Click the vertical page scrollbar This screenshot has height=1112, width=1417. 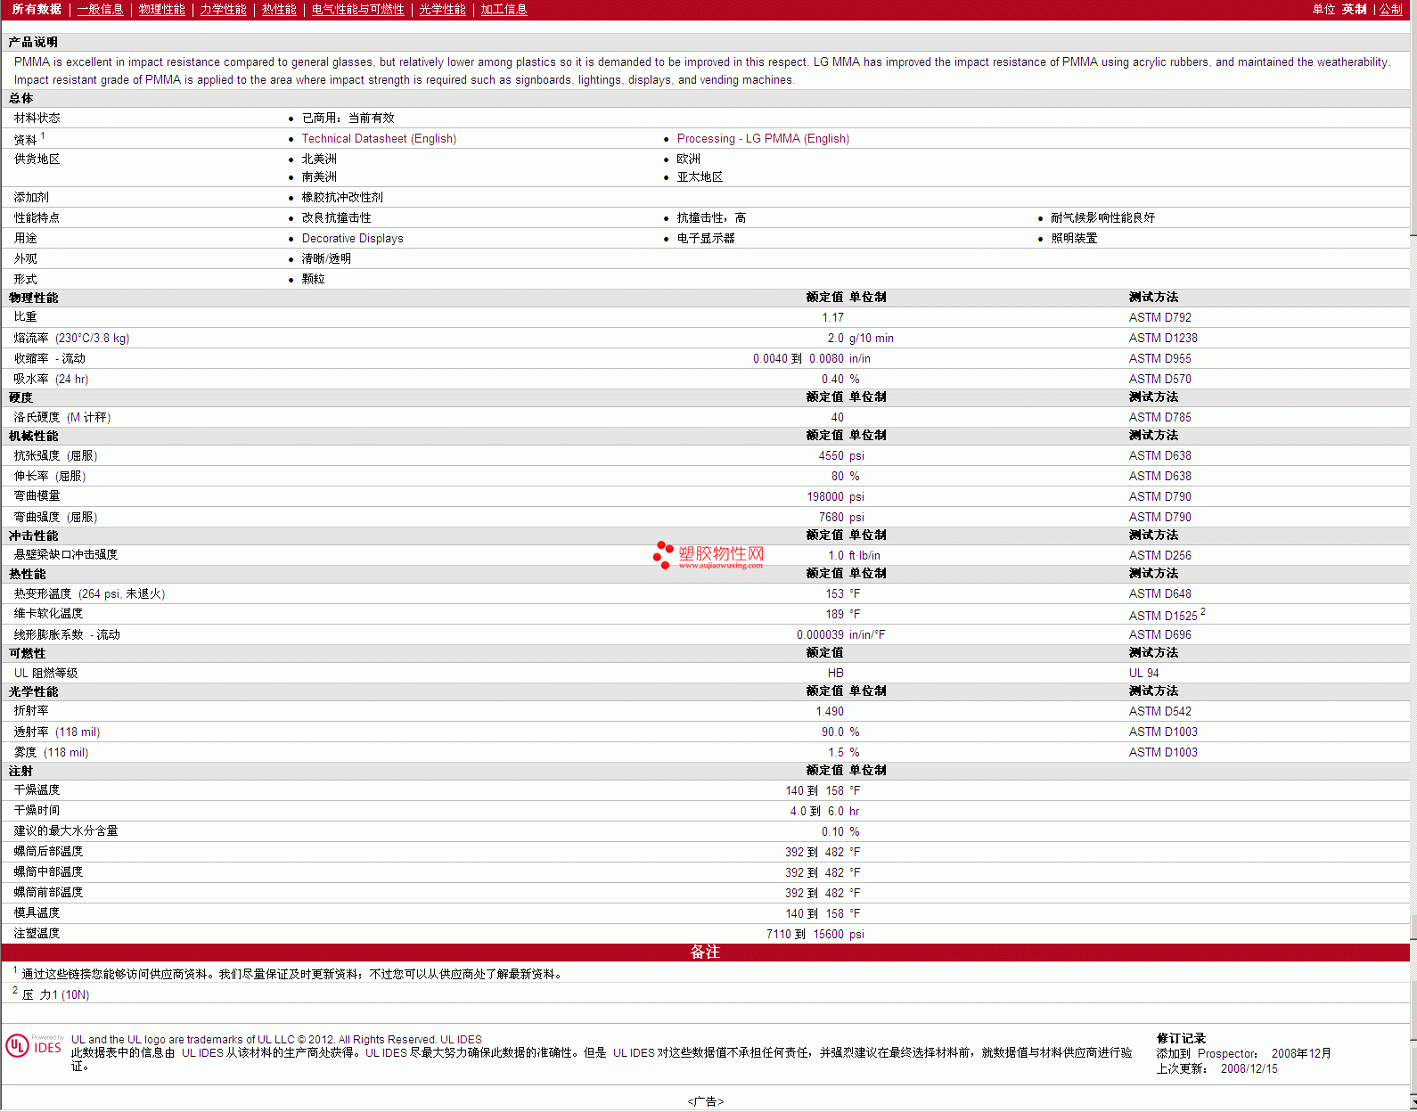click(1413, 556)
